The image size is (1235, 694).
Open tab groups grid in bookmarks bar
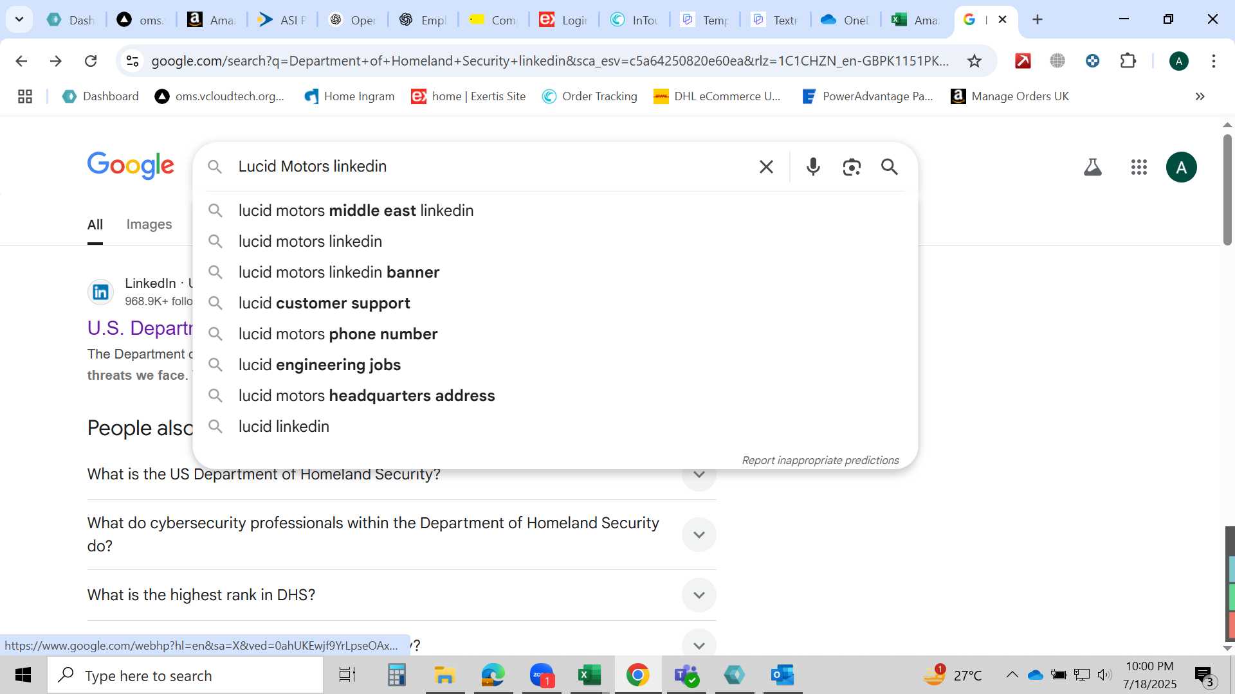coord(25,96)
